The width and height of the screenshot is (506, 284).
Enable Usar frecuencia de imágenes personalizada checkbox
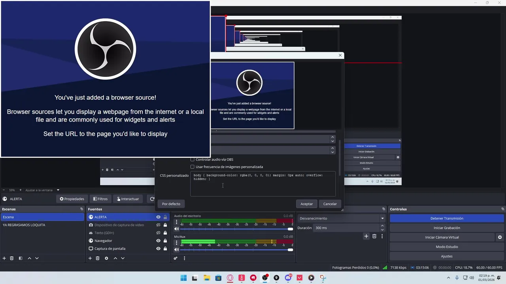tap(193, 167)
